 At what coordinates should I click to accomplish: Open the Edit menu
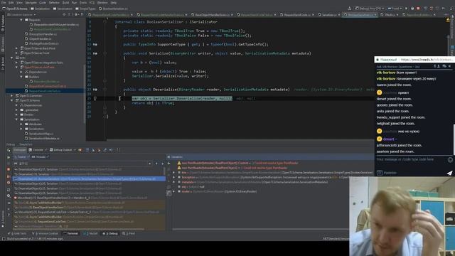click(11, 3)
